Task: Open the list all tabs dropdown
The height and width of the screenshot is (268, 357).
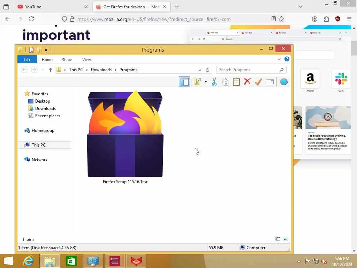Action: [x=300, y=7]
